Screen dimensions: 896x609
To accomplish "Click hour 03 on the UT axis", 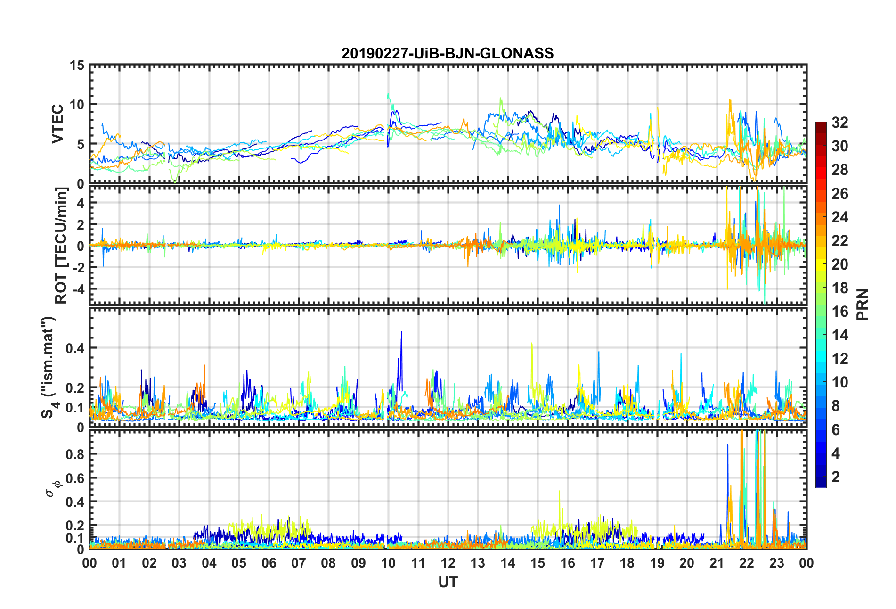I will pos(179,563).
